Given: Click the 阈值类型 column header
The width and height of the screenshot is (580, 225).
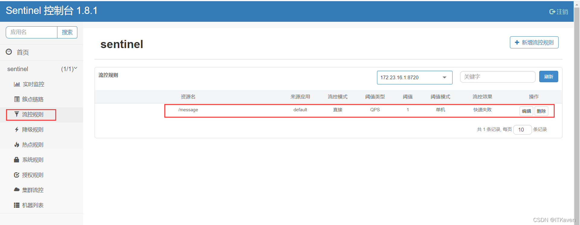Looking at the screenshot, I should [375, 97].
